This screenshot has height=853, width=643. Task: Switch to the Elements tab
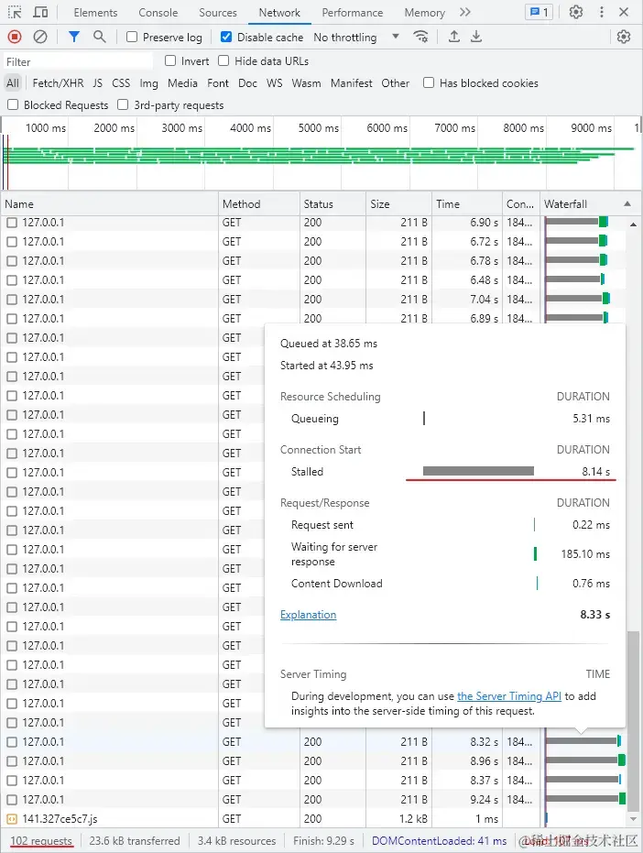96,13
